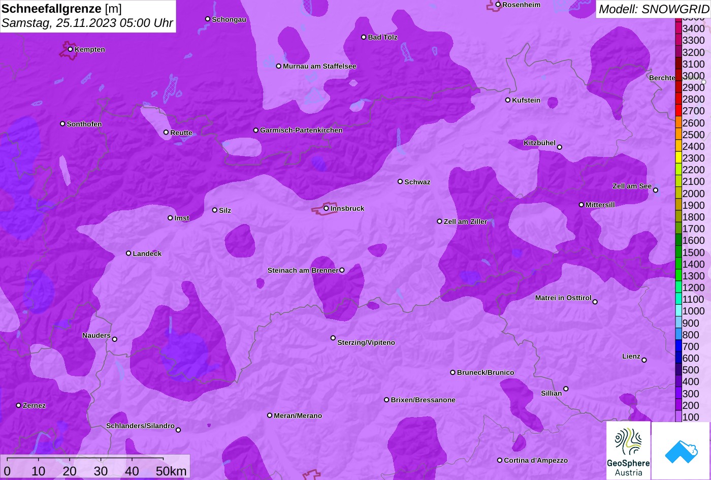Image resolution: width=711 pixels, height=480 pixels.
Task: Click the Schlanders/Silandro label
Action: (140, 426)
